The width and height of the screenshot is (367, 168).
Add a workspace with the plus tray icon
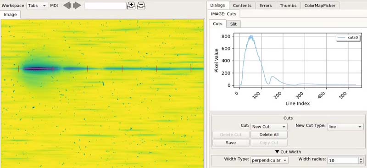click(131, 6)
